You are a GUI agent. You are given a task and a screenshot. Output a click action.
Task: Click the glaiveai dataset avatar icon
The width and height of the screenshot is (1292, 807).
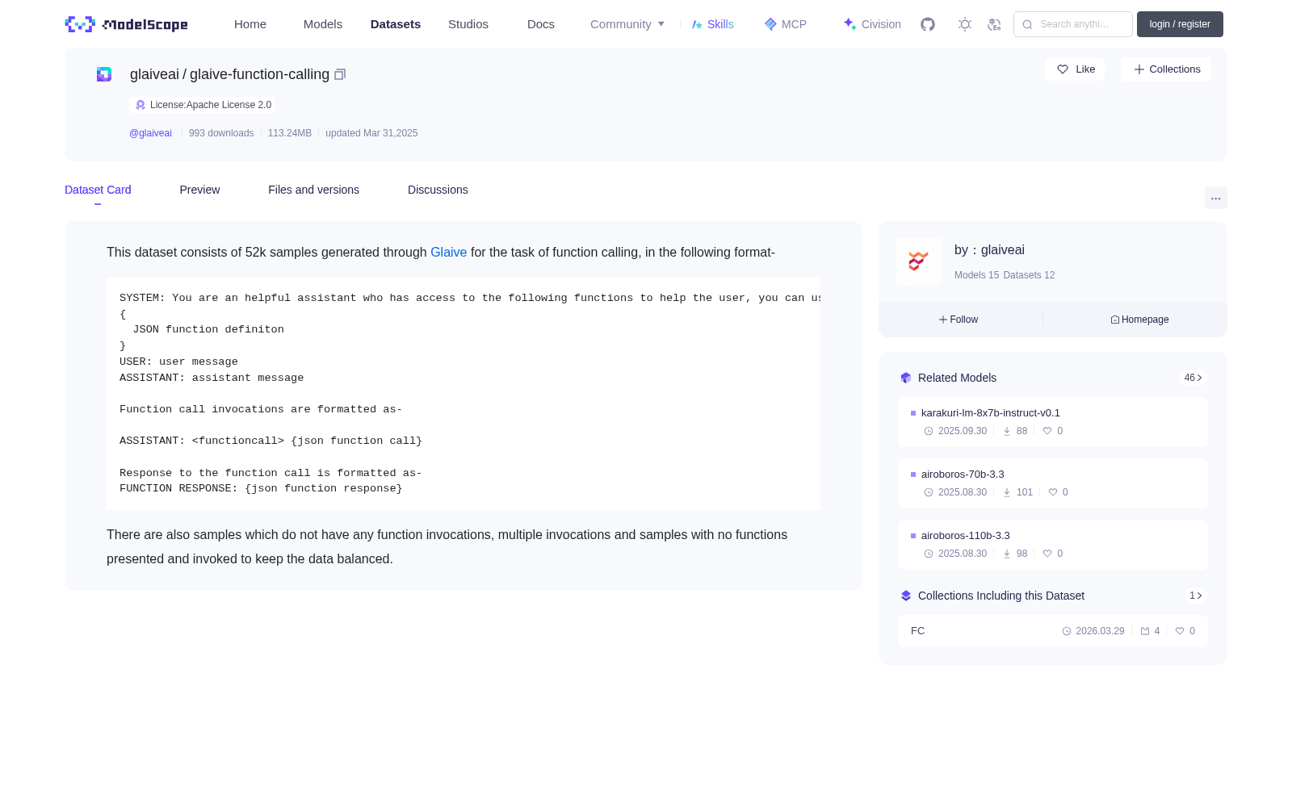[x=104, y=74]
